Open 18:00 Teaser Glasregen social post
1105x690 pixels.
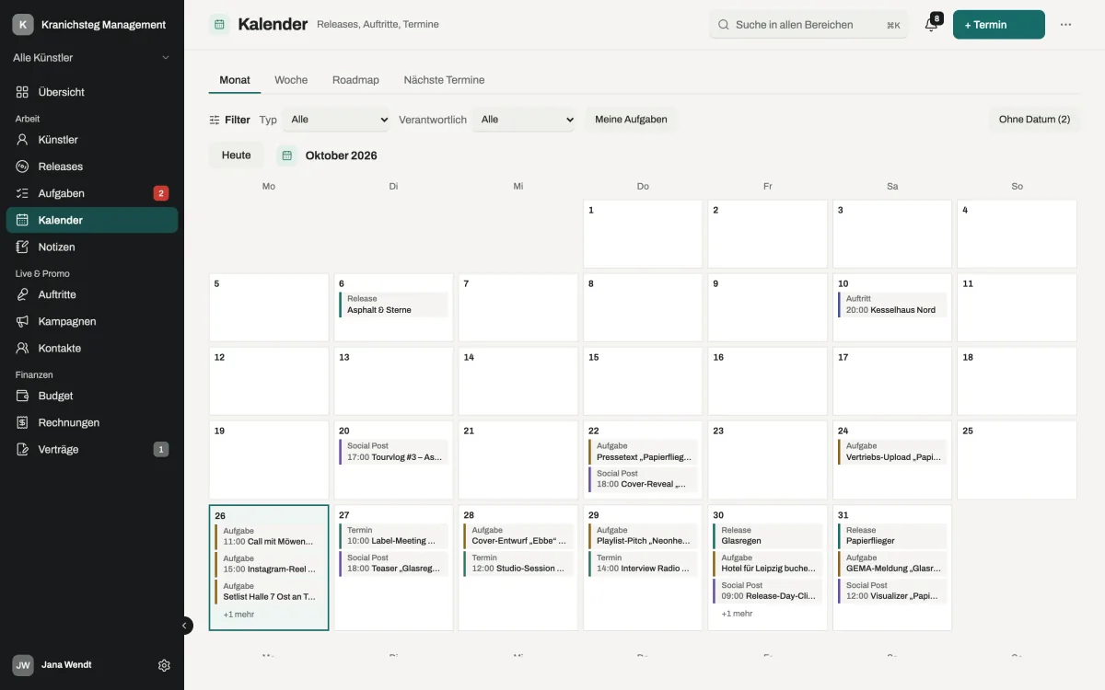coord(393,564)
